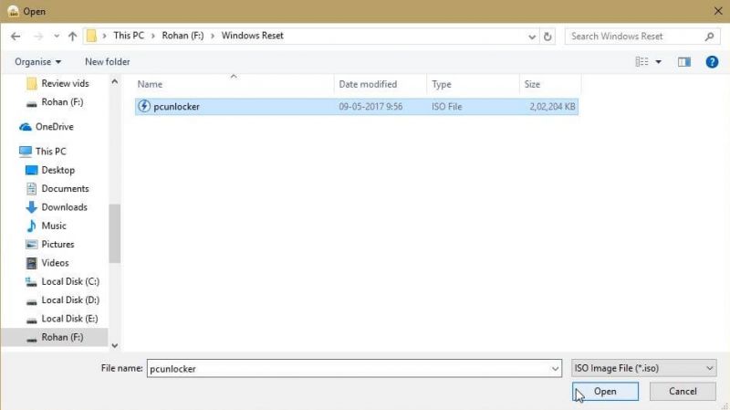
Task: Select highlighted Rohan (F:) drive at bottom
Action: click(x=55, y=337)
